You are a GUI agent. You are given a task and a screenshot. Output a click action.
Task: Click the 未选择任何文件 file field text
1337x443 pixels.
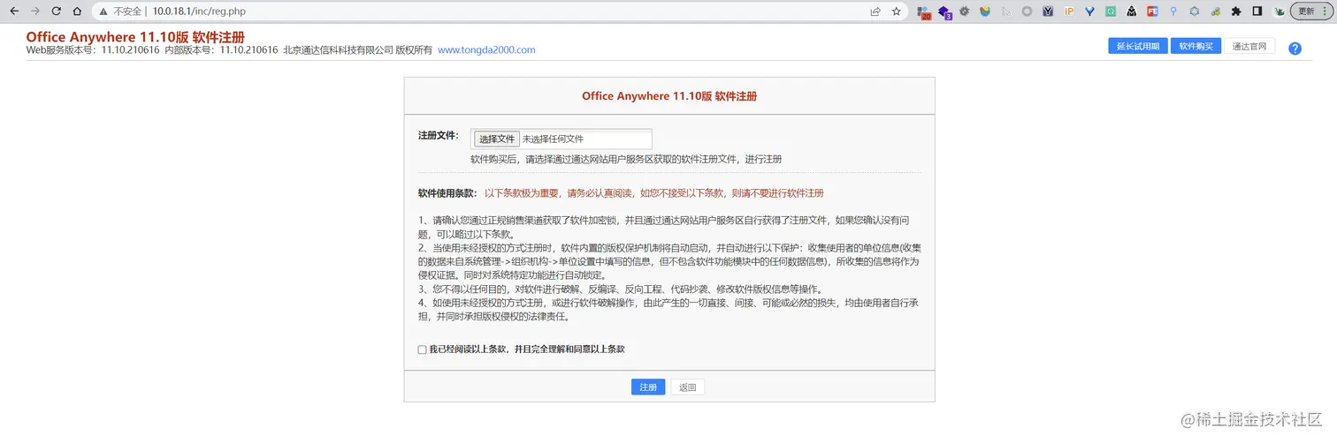coord(553,139)
